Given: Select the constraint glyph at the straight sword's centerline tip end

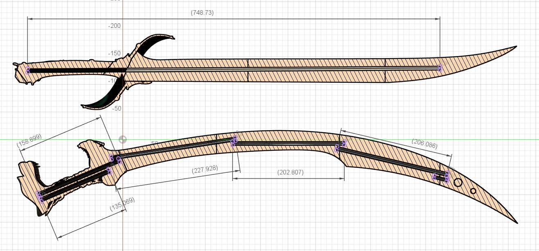Looking at the screenshot, I should click(x=440, y=68).
